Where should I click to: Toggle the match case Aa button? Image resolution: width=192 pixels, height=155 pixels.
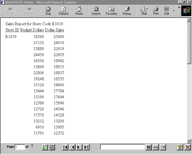pyautogui.click(x=156, y=147)
